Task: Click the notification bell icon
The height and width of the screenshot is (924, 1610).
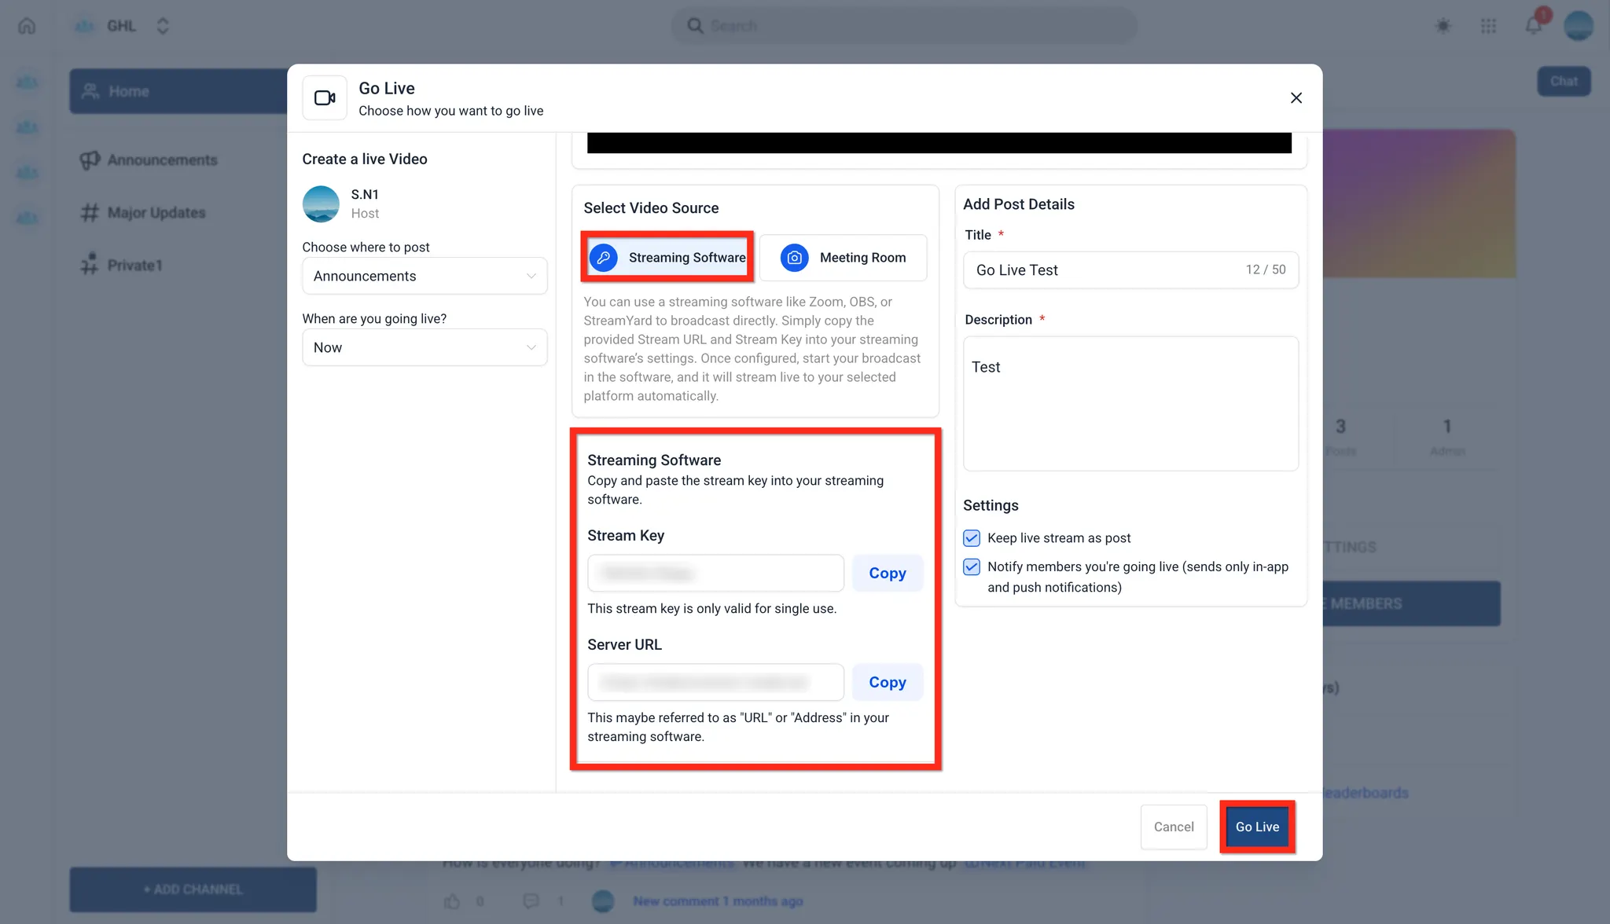Action: click(1533, 26)
